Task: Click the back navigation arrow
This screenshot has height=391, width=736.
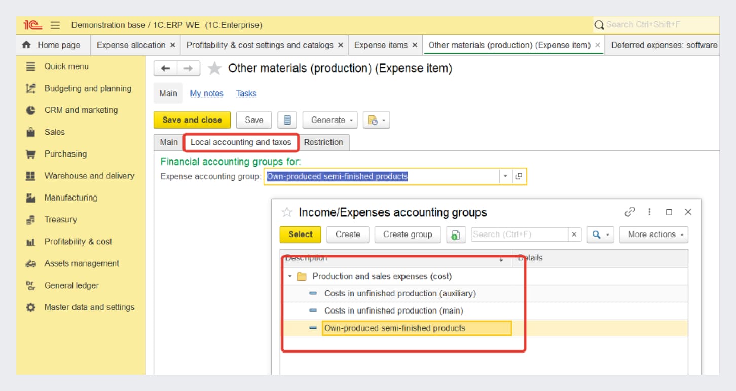Action: tap(165, 68)
